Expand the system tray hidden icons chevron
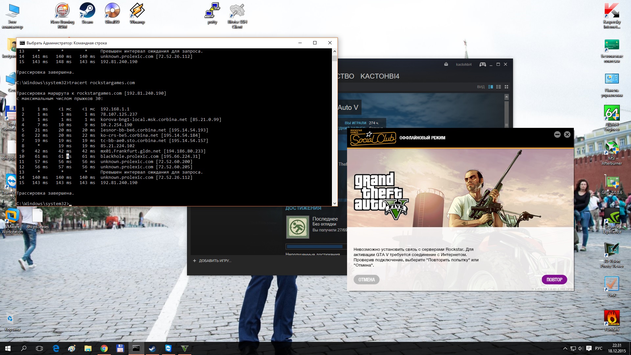 point(565,348)
